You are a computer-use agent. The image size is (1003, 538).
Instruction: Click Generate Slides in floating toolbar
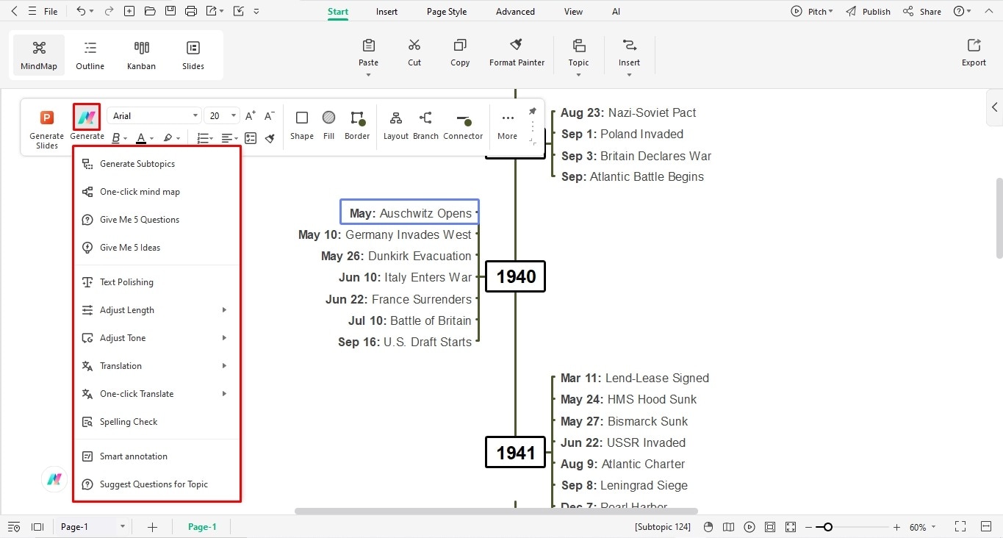(47, 129)
